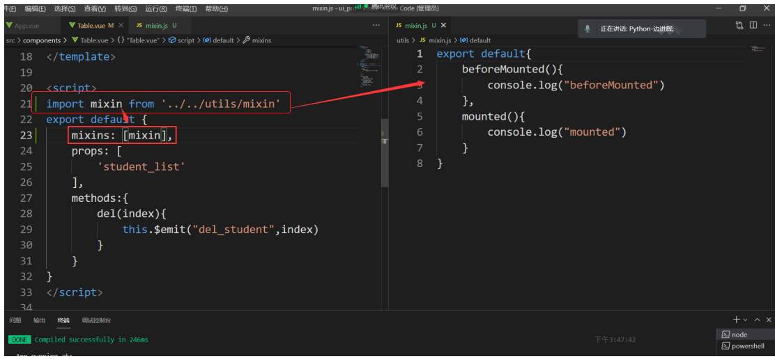Click breadcrumb 'default' in right editor
The height and width of the screenshot is (359, 775).
pyautogui.click(x=475, y=40)
